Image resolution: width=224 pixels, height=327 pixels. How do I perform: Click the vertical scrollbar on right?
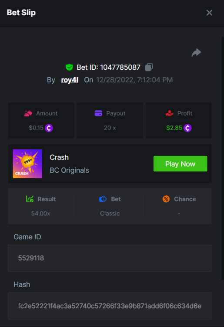(223, 159)
